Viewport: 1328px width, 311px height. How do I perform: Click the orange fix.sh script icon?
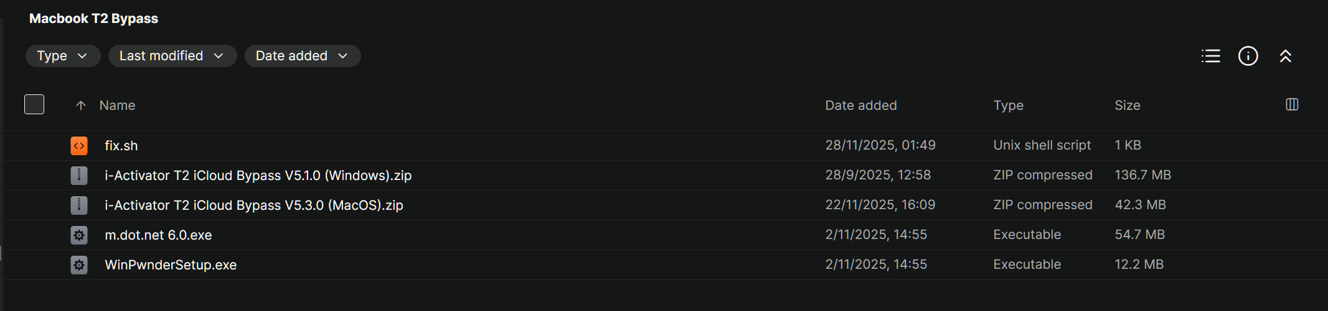79,145
